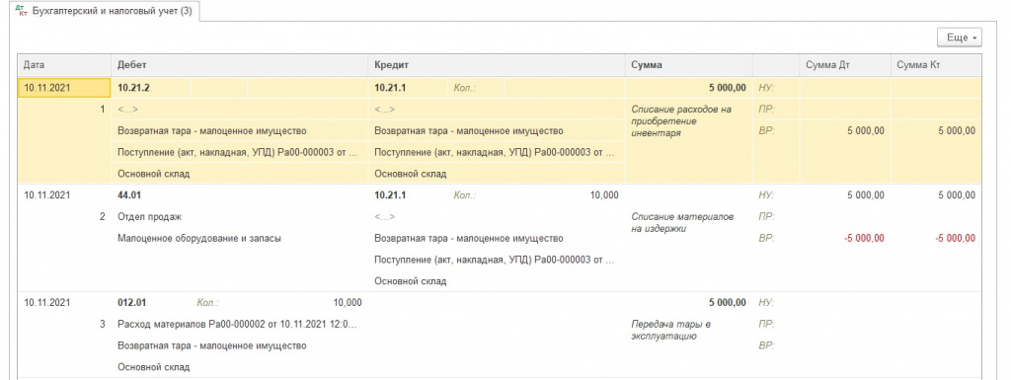Select credit account 10.21.1 in entry 2
This screenshot has height=380, width=1011.
pos(391,195)
